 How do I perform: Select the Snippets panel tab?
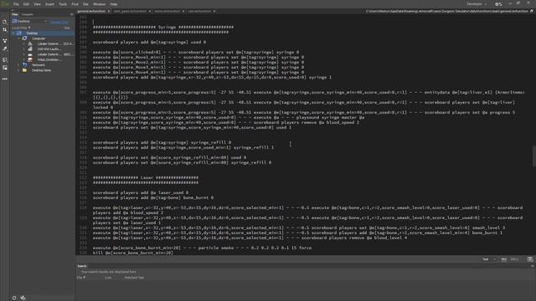tap(28, 14)
